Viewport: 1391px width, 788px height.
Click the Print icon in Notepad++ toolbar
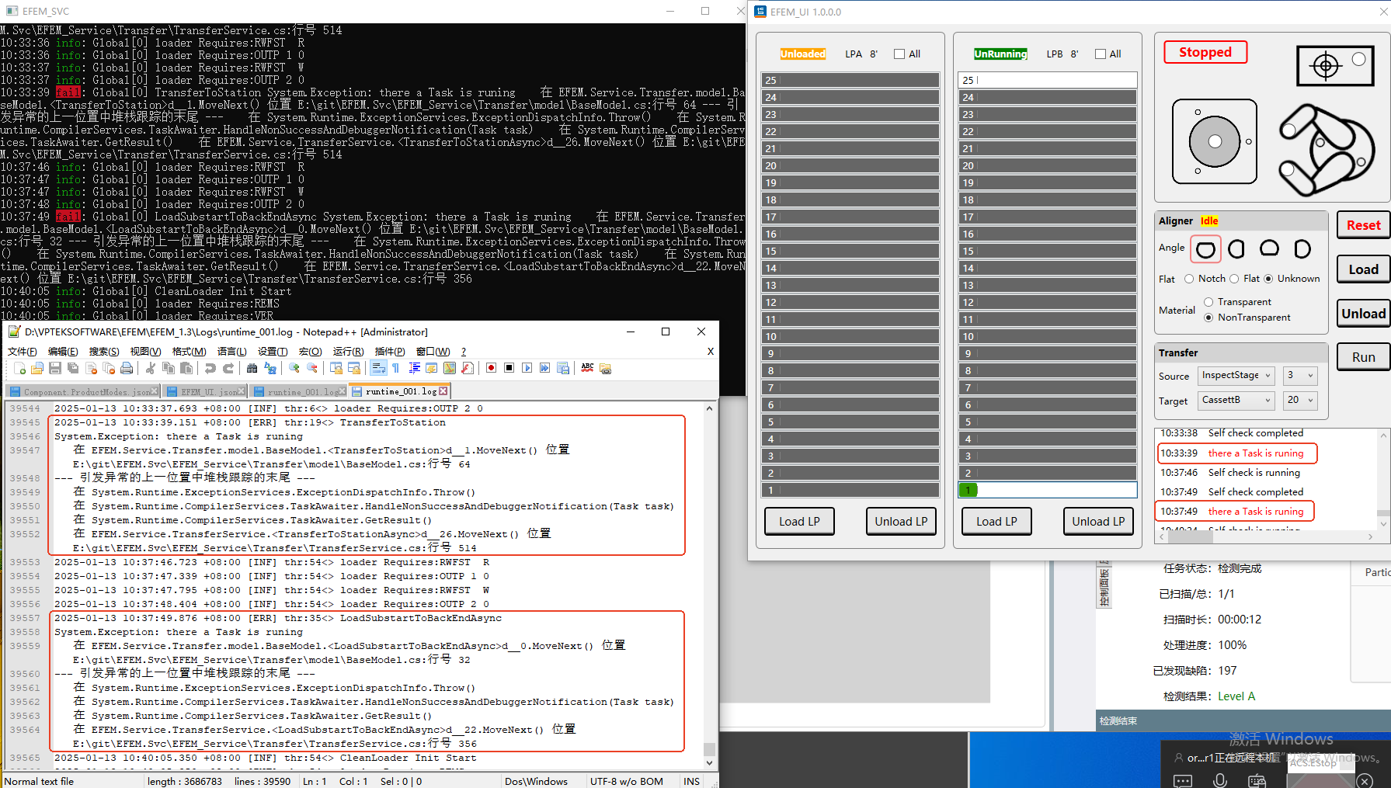click(x=127, y=368)
